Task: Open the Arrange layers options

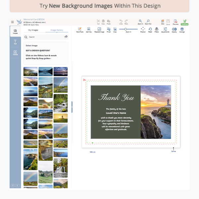Action: [182, 29]
